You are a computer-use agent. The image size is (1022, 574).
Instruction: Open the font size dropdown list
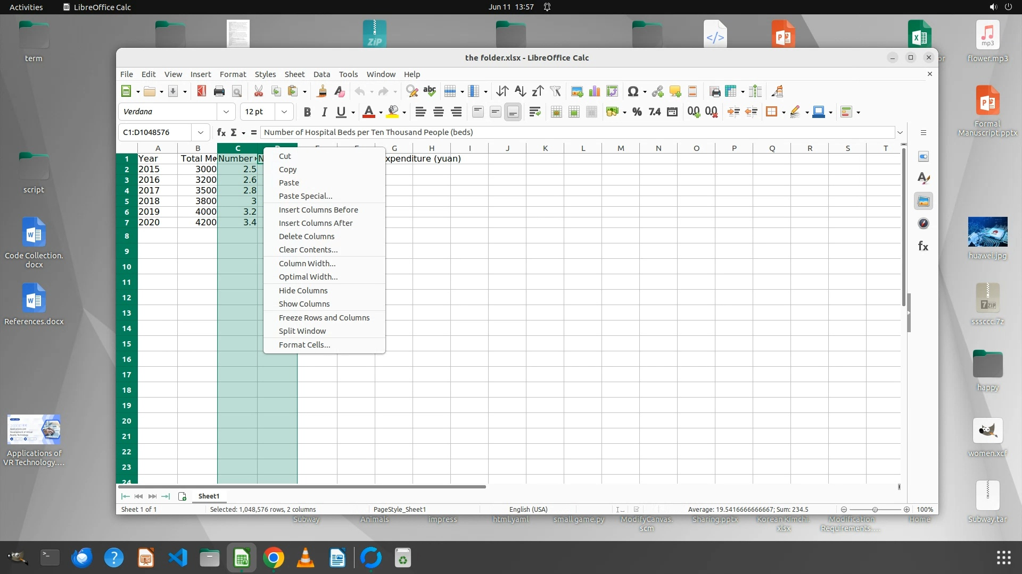(284, 112)
